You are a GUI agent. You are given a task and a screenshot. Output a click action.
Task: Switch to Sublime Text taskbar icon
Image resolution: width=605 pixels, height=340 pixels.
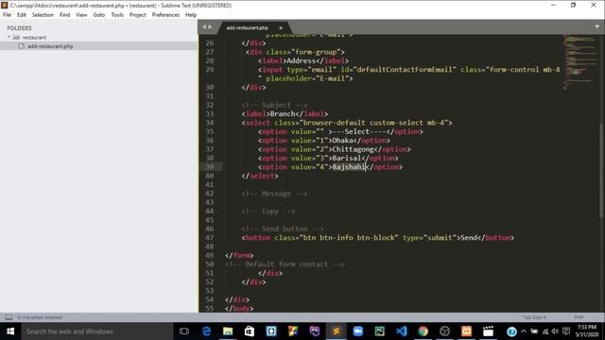[x=337, y=331]
